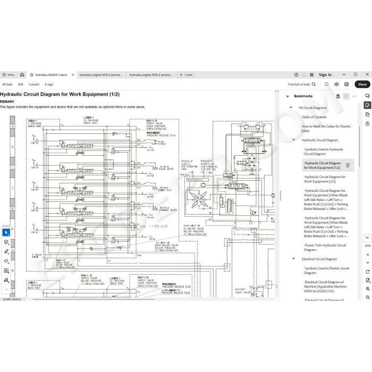Open the page thumbnails panel icon
This screenshot has height=372, width=372.
(367, 115)
